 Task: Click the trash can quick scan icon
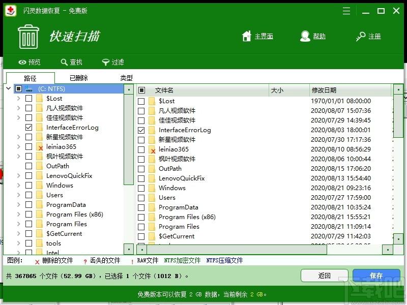coord(28,37)
